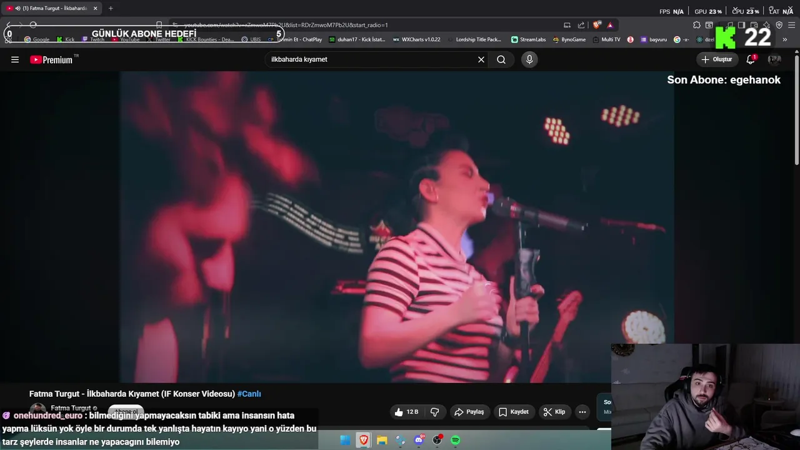This screenshot has height=450, width=800.
Task: Open the duhan17 - Kick İstat... bookmark
Action: tap(357, 39)
